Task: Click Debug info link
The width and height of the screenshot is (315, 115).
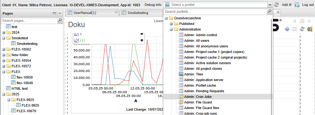Action: click(x=153, y=5)
